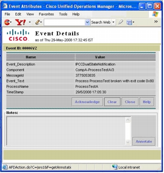Viewport: 164px width, 173px height.
Task: Open the Yahoo! logo dropdown arrow
Action: [30, 22]
